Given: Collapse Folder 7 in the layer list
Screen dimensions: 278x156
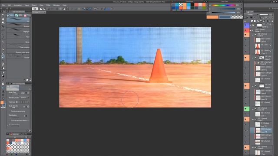Looking at the screenshot, I should [x=253, y=119].
